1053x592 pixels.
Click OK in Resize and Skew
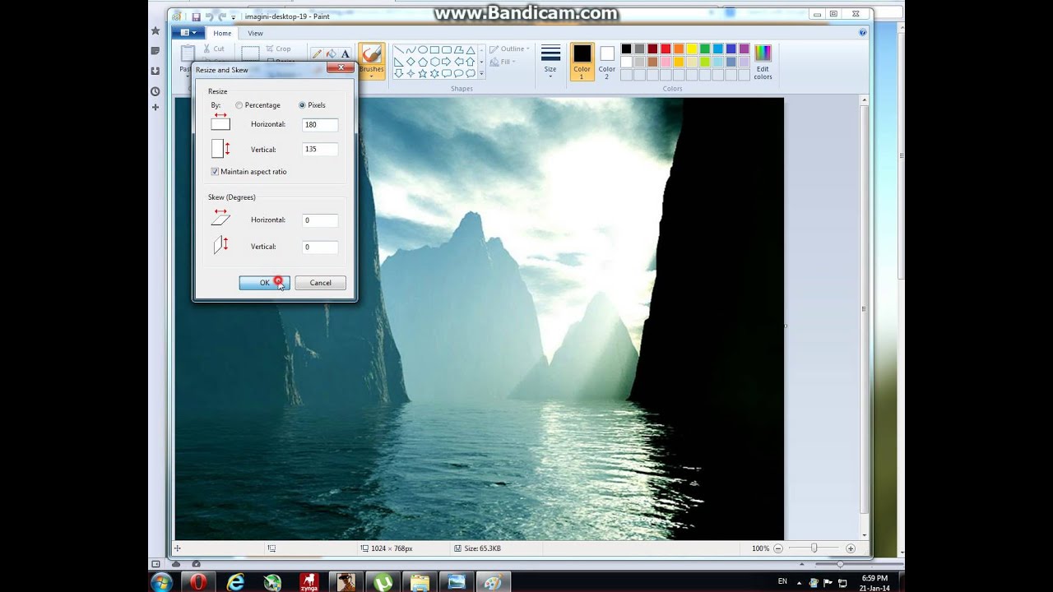[264, 283]
